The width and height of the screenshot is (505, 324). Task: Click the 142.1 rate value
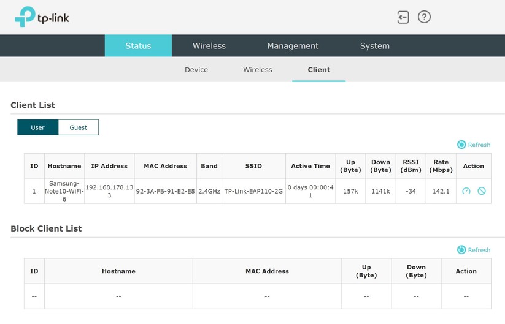(x=441, y=191)
